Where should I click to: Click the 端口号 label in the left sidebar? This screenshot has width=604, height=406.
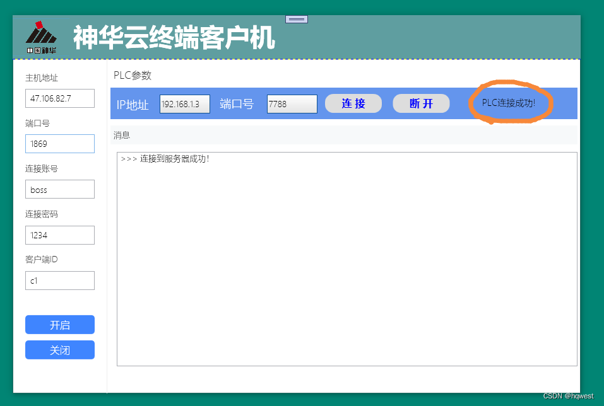(37, 123)
